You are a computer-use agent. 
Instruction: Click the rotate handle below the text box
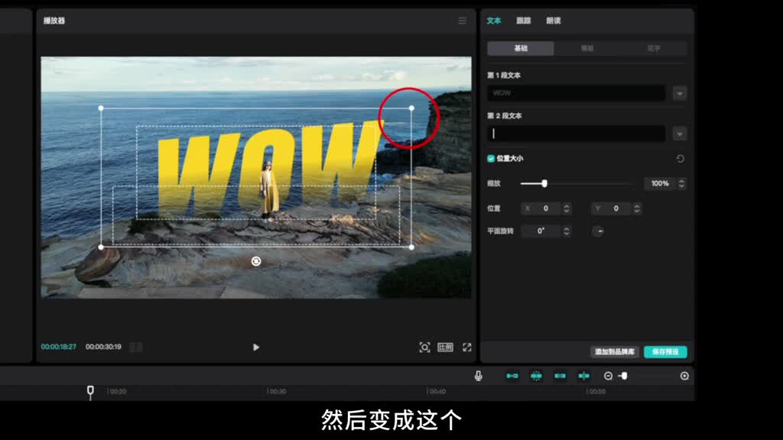click(256, 261)
